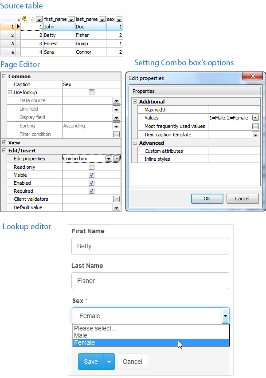Click the last_name column filter arrow
266x378 pixels.
tap(102, 19)
